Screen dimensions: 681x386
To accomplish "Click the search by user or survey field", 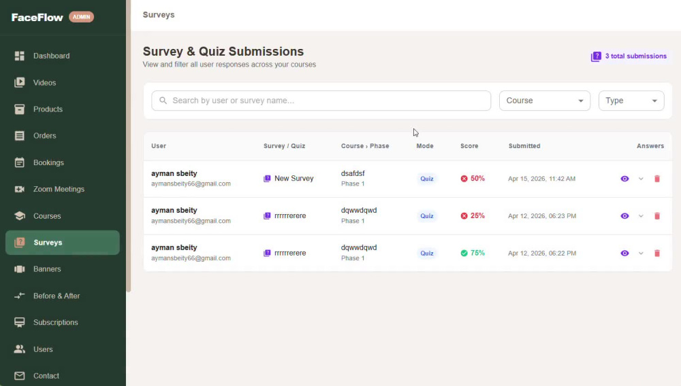I will [x=321, y=101].
